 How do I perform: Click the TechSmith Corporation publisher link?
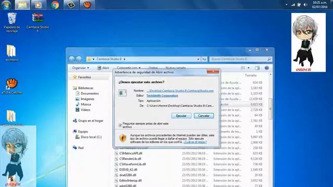(162, 96)
